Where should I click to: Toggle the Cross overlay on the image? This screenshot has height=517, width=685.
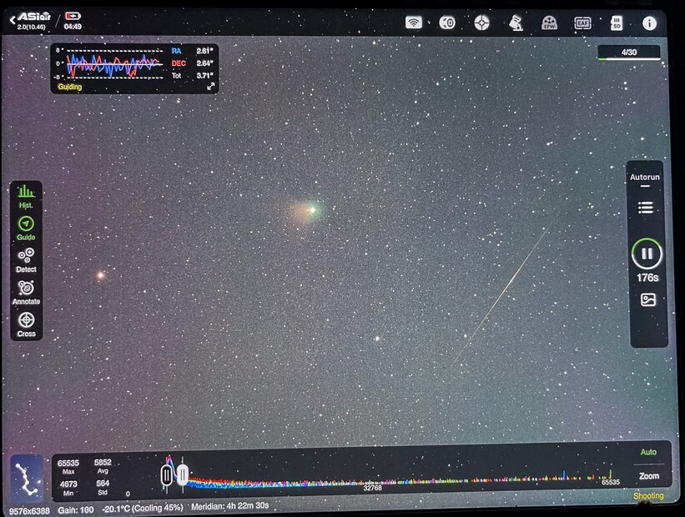tap(26, 319)
